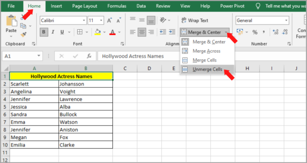Open the font size 11 dropdown
Image resolution: width=307 pixels, height=163 pixels.
(x=101, y=21)
